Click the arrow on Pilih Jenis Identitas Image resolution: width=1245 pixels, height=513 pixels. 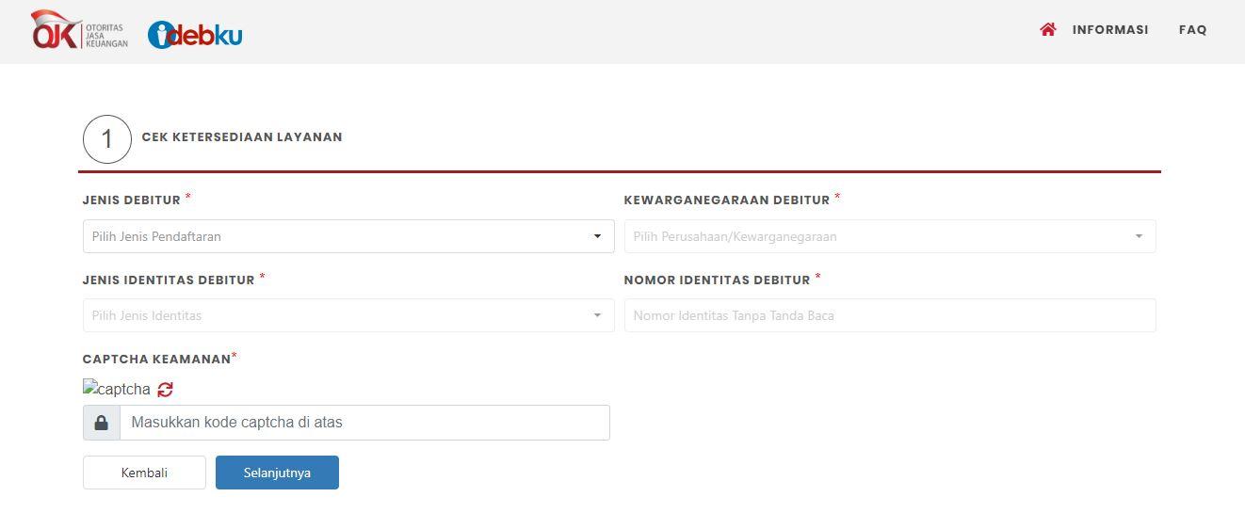[597, 315]
